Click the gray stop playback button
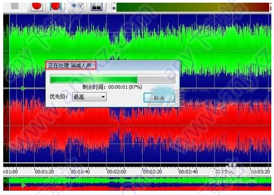This screenshot has height=195, width=274. pos(14,5)
